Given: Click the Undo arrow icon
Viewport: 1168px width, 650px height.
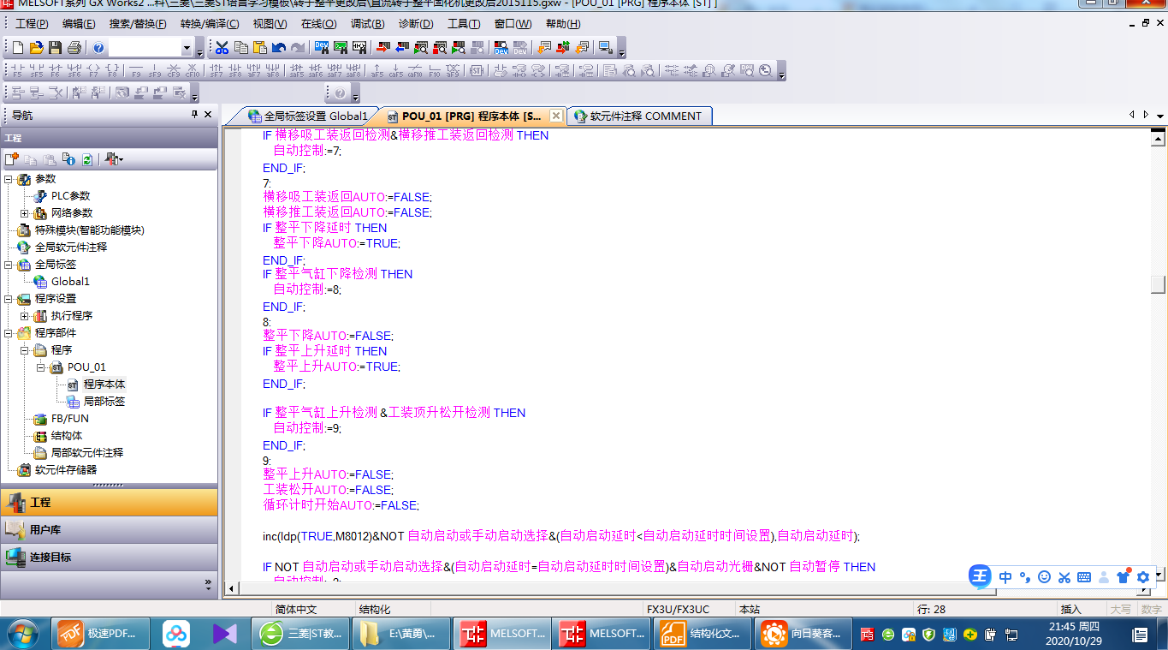Looking at the screenshot, I should (279, 48).
